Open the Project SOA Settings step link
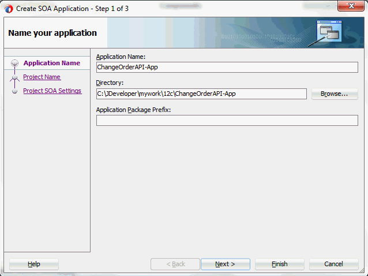The height and width of the screenshot is (276, 368). (x=52, y=91)
